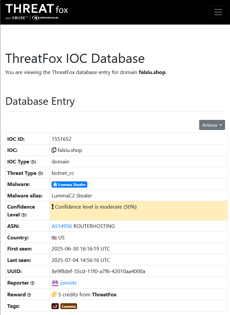Click the US country code text
The width and height of the screenshot is (230, 315).
click(x=61, y=238)
